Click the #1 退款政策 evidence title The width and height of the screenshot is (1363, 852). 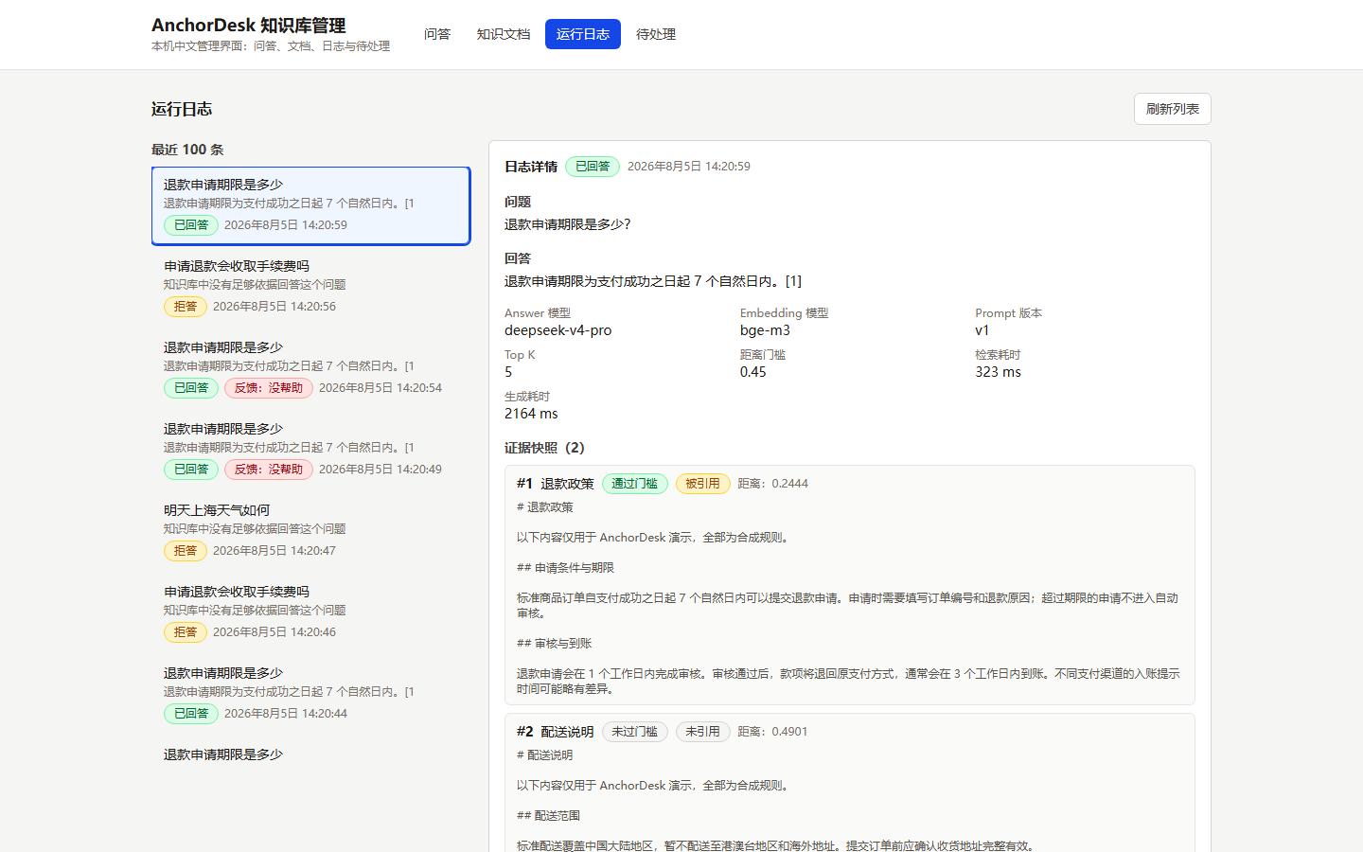(x=556, y=484)
